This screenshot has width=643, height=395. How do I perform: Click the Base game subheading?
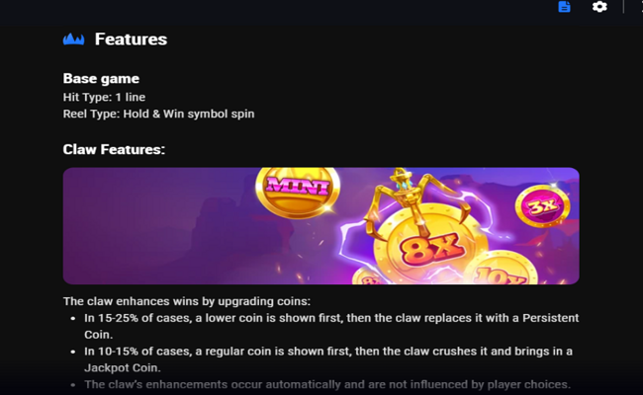[101, 78]
